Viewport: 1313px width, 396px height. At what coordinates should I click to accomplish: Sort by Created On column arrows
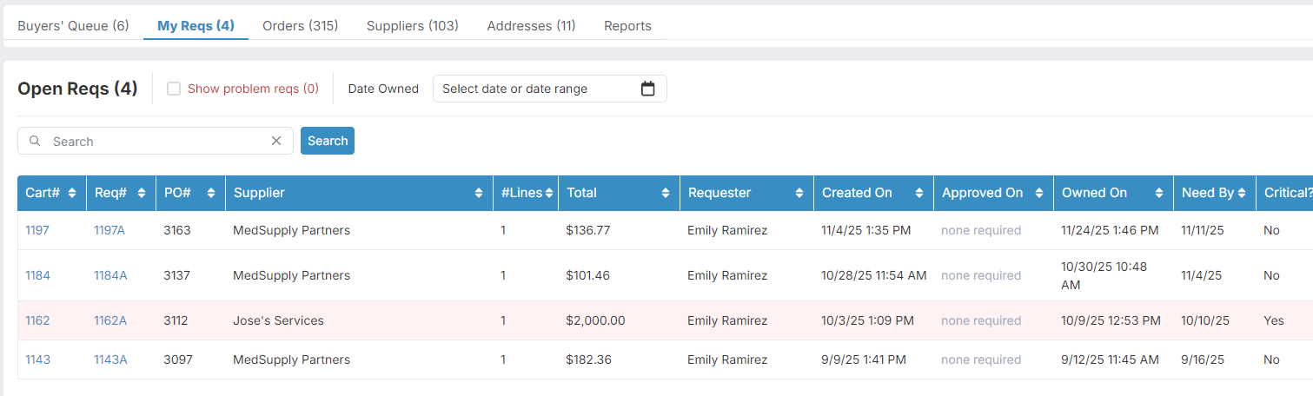tap(919, 193)
